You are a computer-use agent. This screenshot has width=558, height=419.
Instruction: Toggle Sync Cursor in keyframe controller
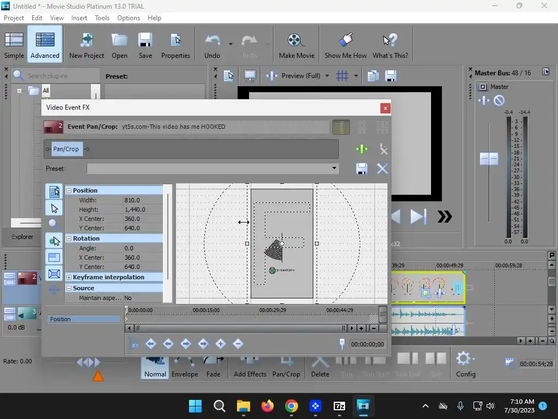pyautogui.click(x=134, y=344)
